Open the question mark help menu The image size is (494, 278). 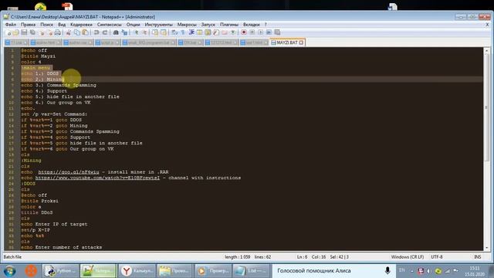pyautogui.click(x=266, y=24)
